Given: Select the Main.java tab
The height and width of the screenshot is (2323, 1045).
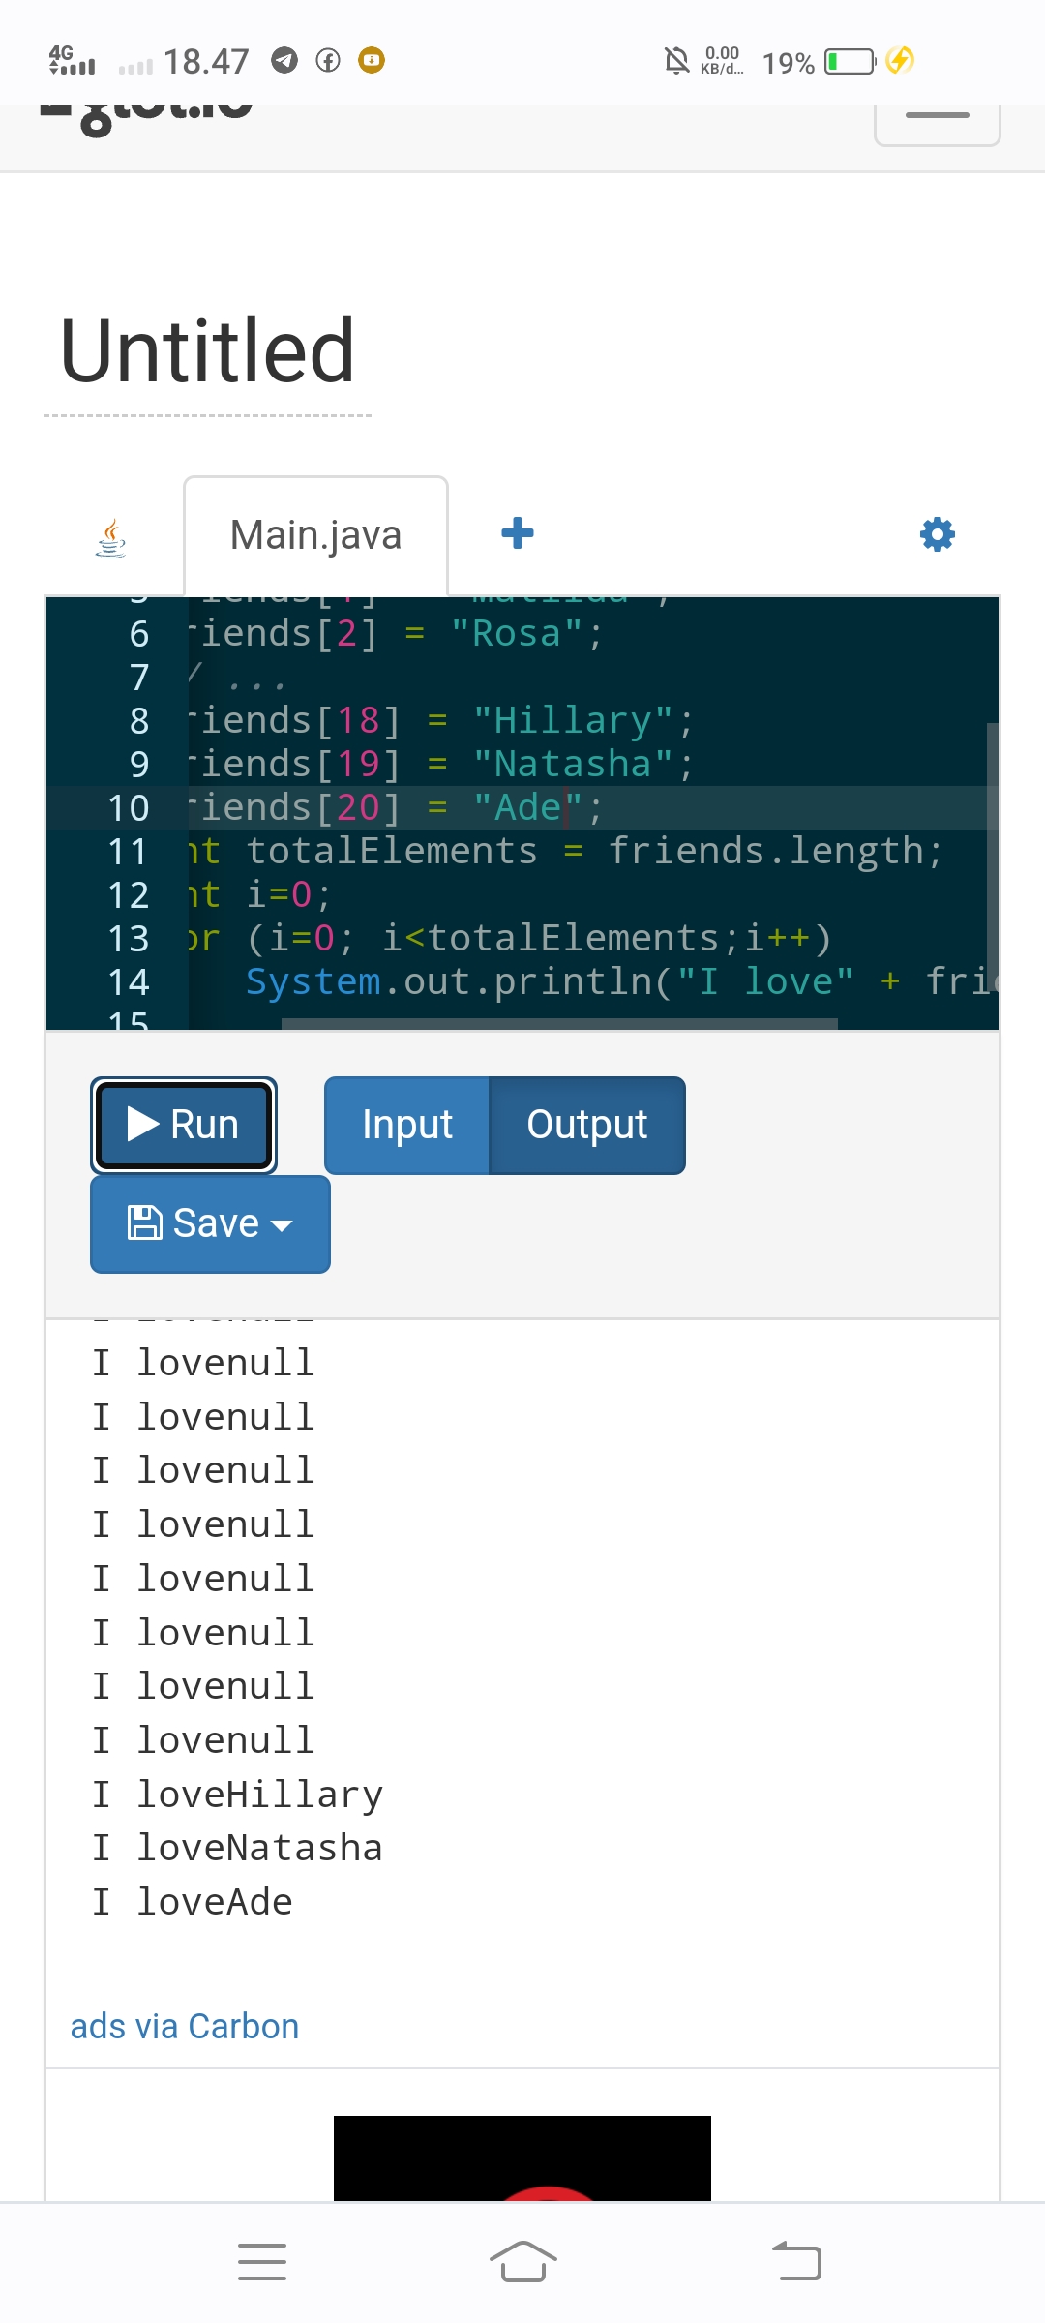Looking at the screenshot, I should tap(315, 535).
